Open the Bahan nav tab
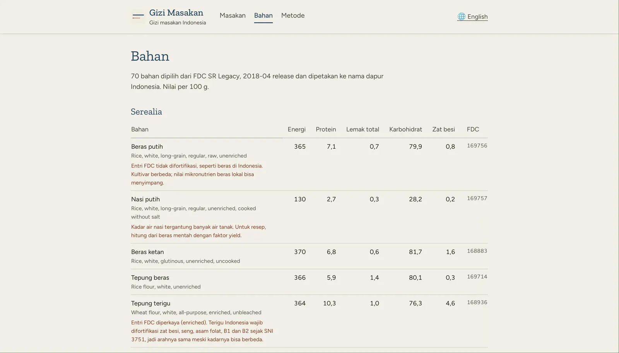Screen dimensions: 619x353 (263, 15)
